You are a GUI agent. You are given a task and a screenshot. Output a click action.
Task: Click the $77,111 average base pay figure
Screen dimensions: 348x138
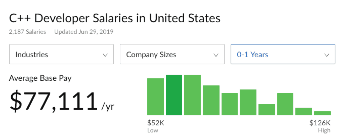tap(54, 101)
